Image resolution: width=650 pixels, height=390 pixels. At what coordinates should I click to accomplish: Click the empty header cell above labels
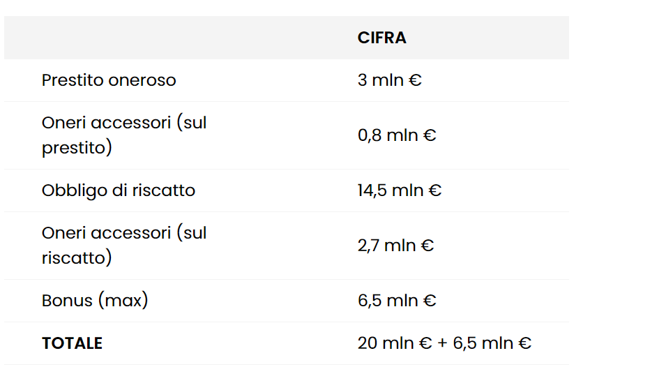(179, 38)
